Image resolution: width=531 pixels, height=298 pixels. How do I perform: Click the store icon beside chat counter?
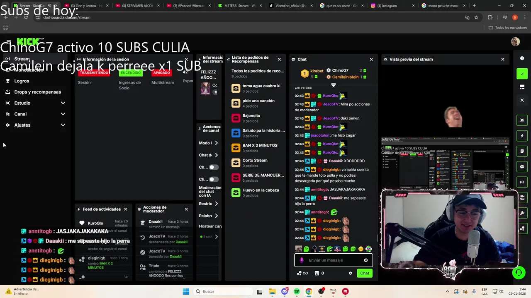(317, 273)
